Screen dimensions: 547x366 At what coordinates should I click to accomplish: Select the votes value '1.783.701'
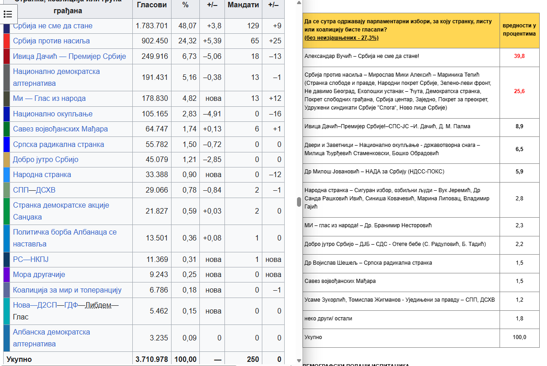pos(152,26)
